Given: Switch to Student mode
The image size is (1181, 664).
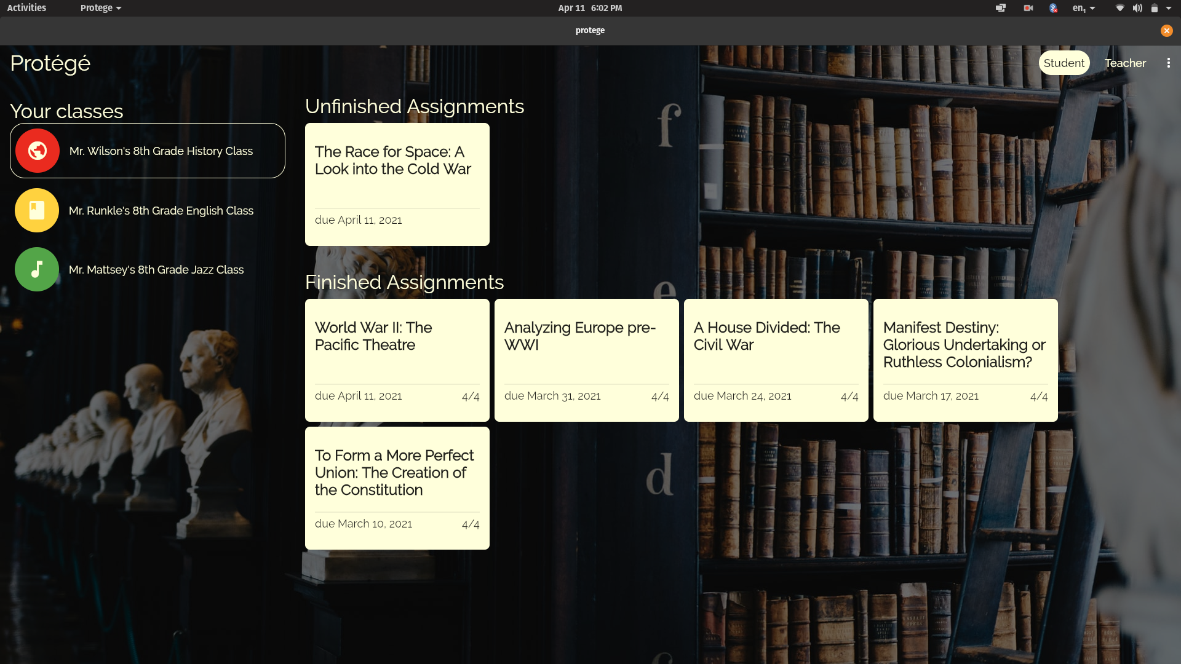Looking at the screenshot, I should coord(1064,63).
